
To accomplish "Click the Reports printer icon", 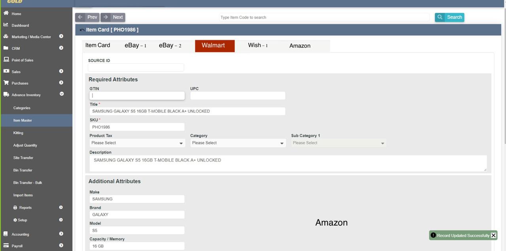I will (x=15, y=208).
